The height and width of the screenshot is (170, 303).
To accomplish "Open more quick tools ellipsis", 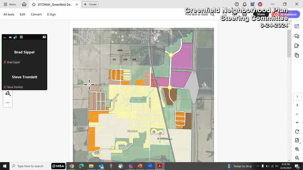I will tap(8, 103).
